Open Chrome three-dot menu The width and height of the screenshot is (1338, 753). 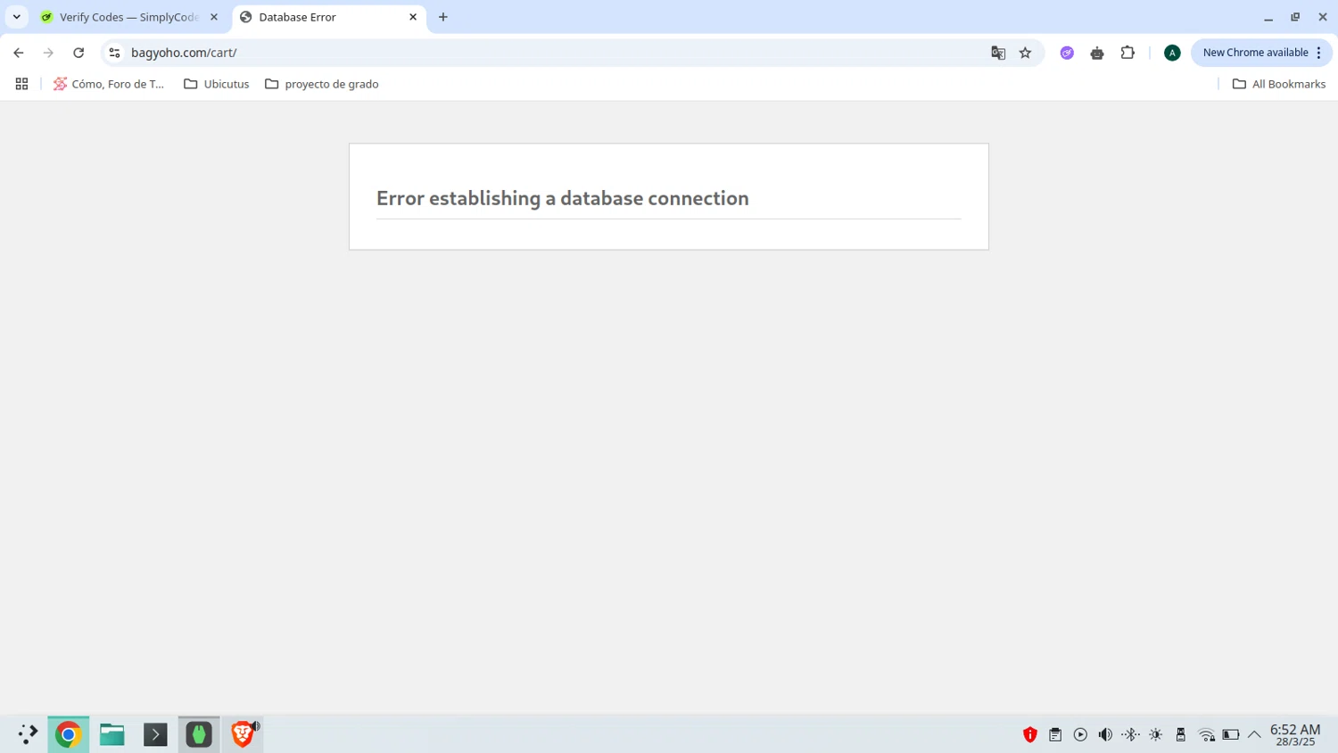coord(1318,53)
